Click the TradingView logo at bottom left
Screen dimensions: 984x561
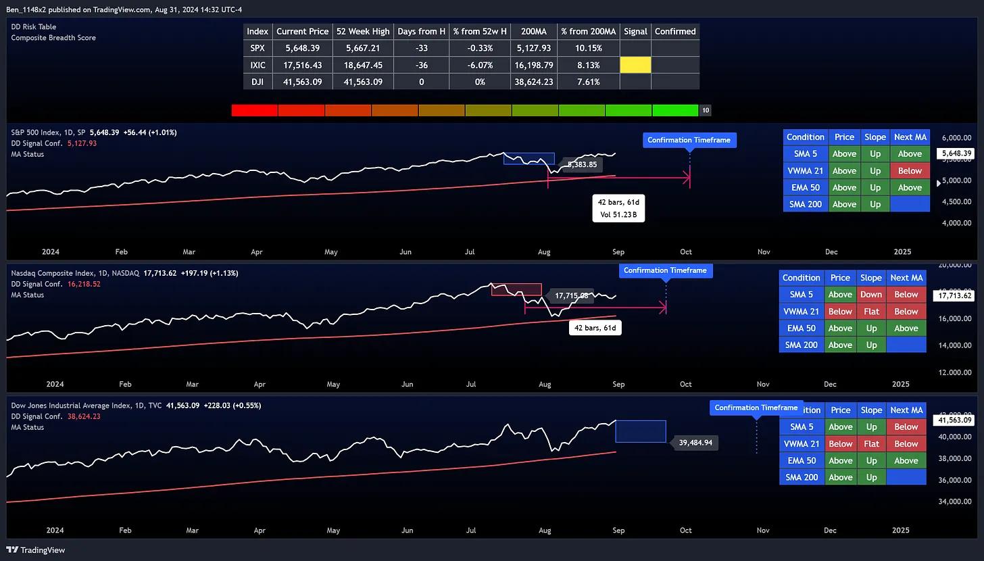(36, 550)
